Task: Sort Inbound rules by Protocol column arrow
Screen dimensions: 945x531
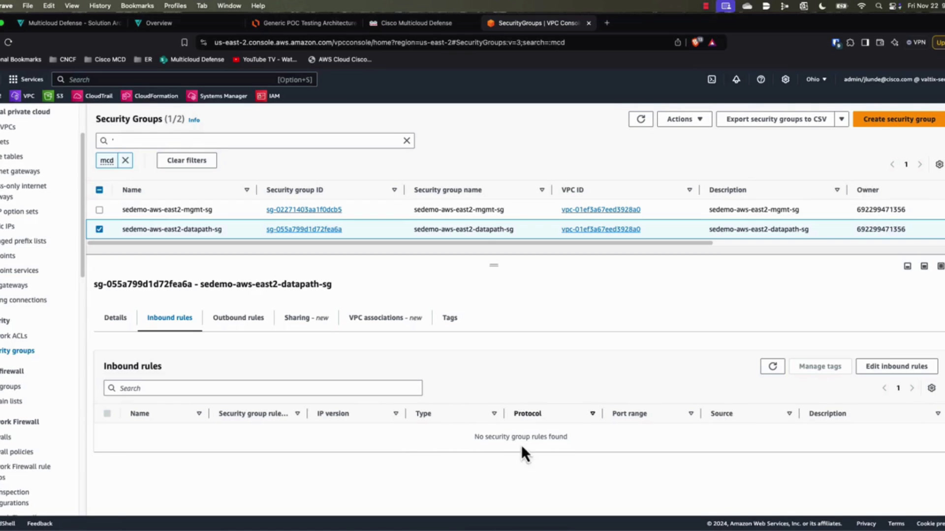Action: [x=593, y=413]
